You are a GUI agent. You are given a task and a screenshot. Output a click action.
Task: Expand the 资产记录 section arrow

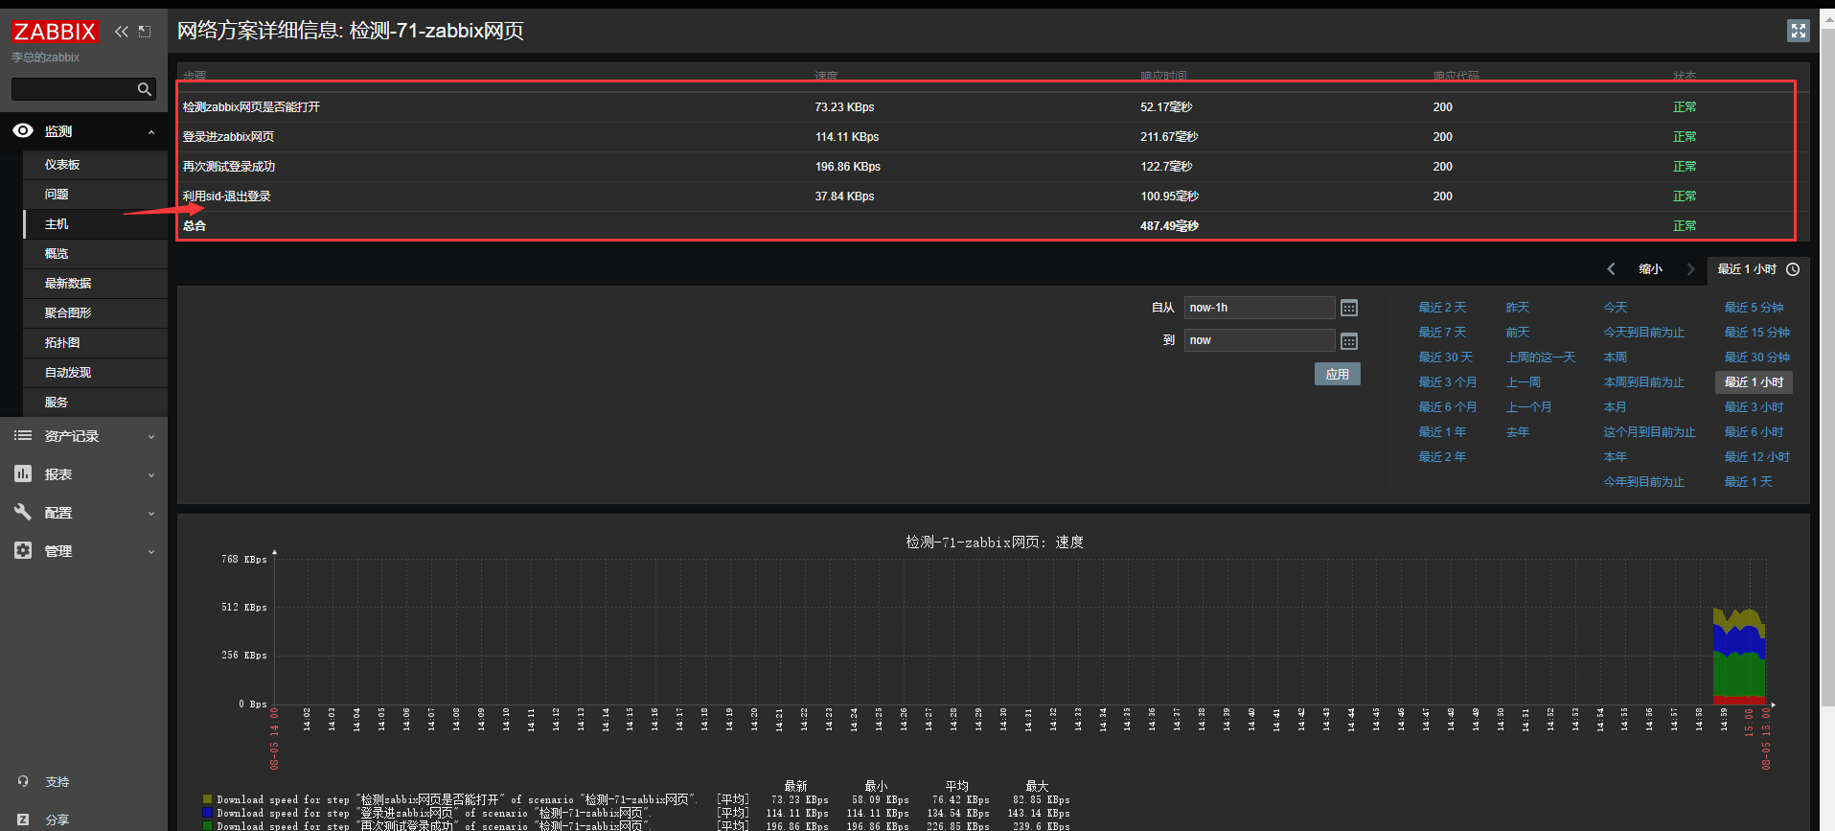coord(151,437)
